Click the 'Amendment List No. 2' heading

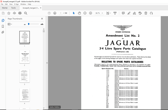122,36
